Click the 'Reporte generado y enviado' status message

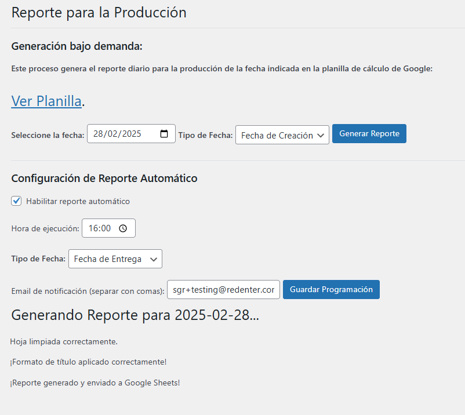96,383
